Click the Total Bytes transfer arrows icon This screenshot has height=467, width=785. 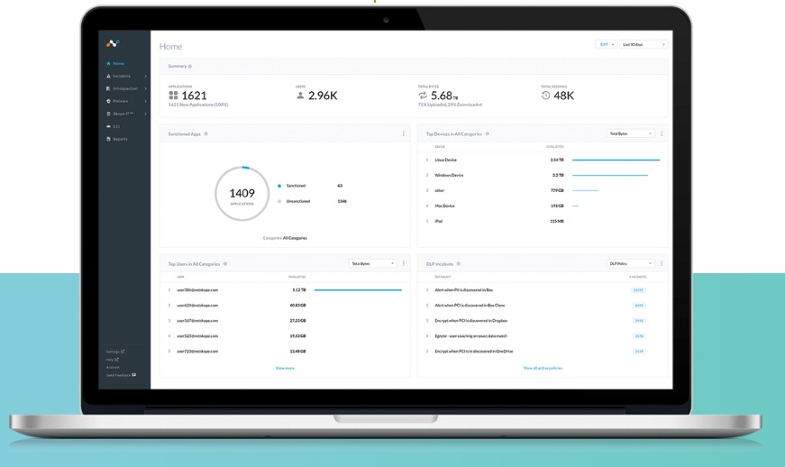click(423, 95)
